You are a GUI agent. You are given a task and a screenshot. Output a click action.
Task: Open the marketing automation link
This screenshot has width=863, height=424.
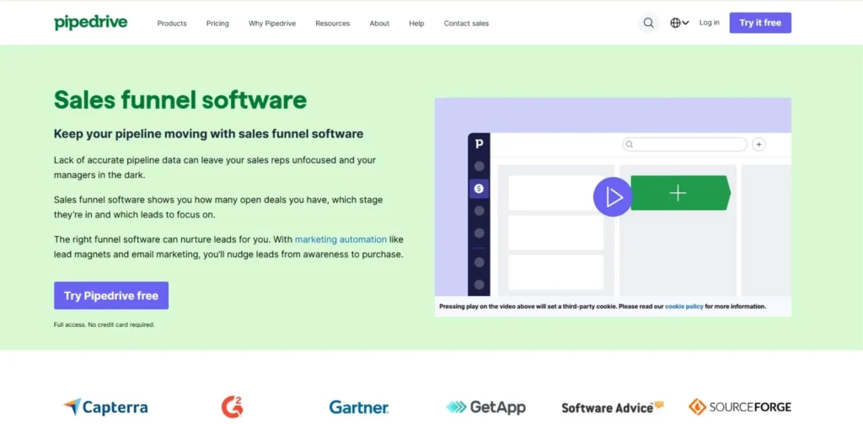click(340, 239)
